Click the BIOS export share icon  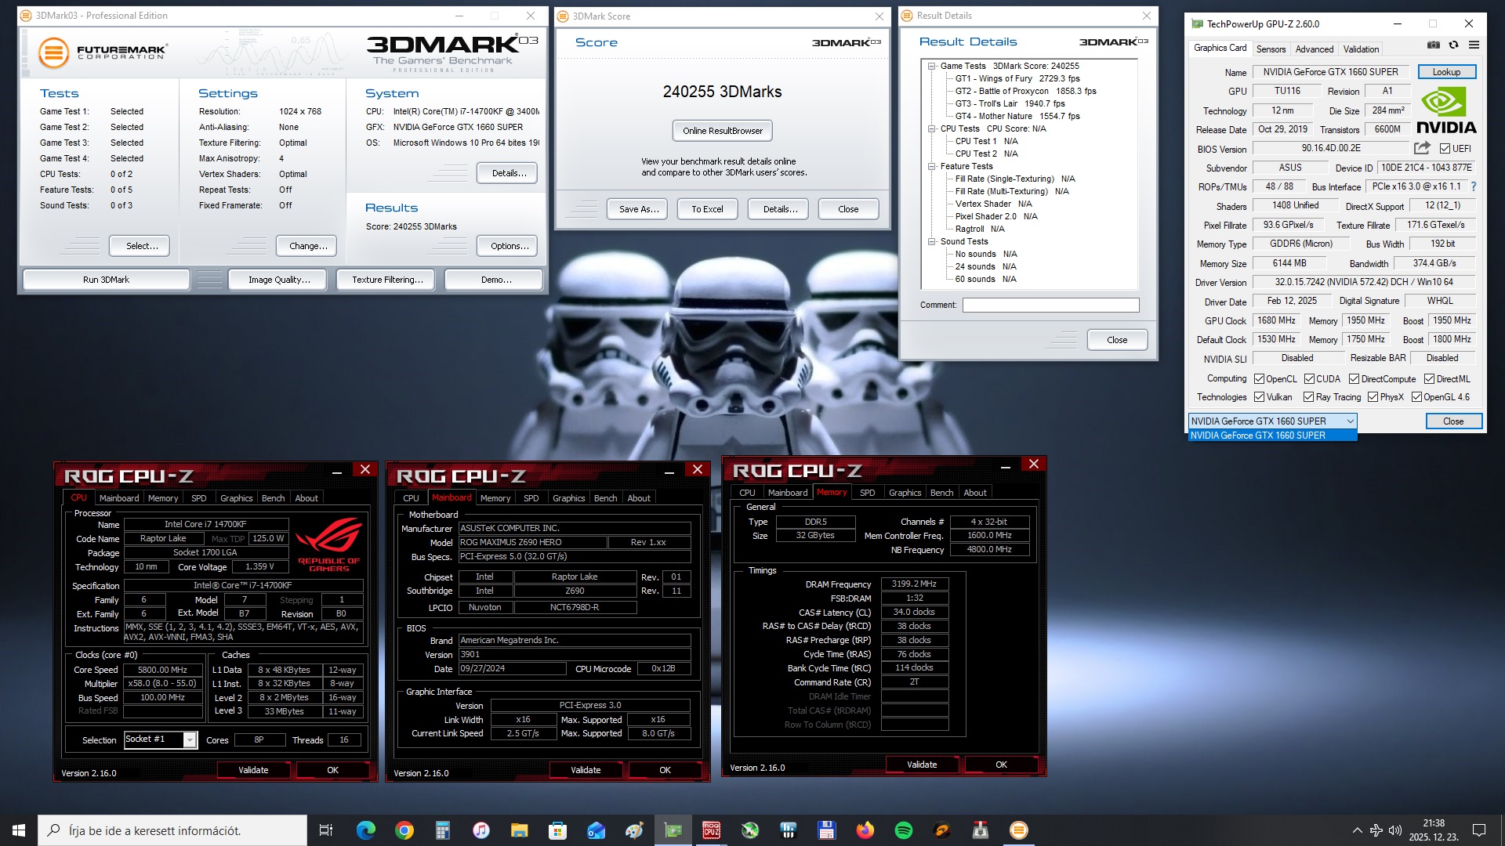pos(1422,148)
